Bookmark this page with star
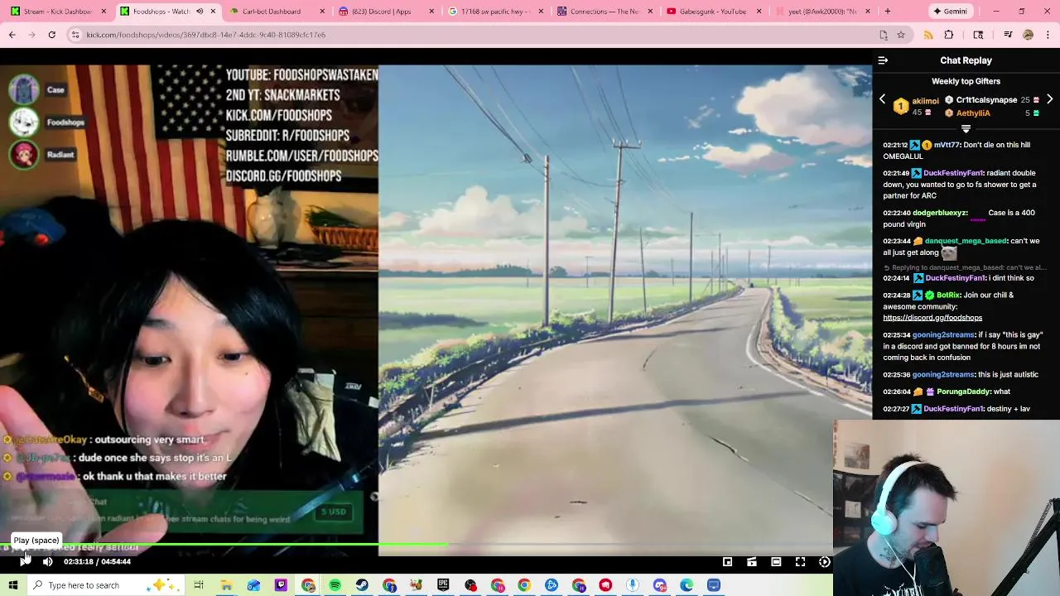Viewport: 1060px width, 596px height. click(x=901, y=35)
